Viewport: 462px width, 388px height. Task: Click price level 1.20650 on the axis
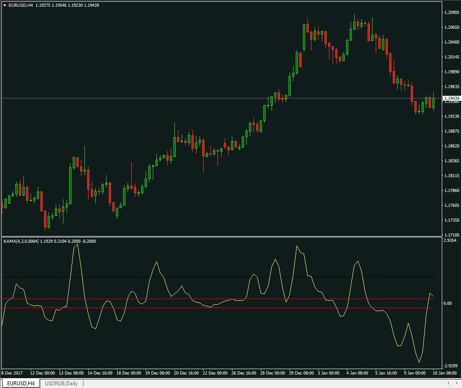click(452, 27)
